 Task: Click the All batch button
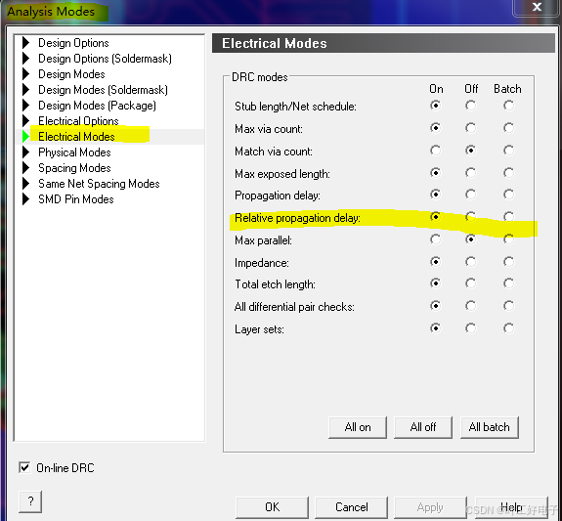click(490, 427)
